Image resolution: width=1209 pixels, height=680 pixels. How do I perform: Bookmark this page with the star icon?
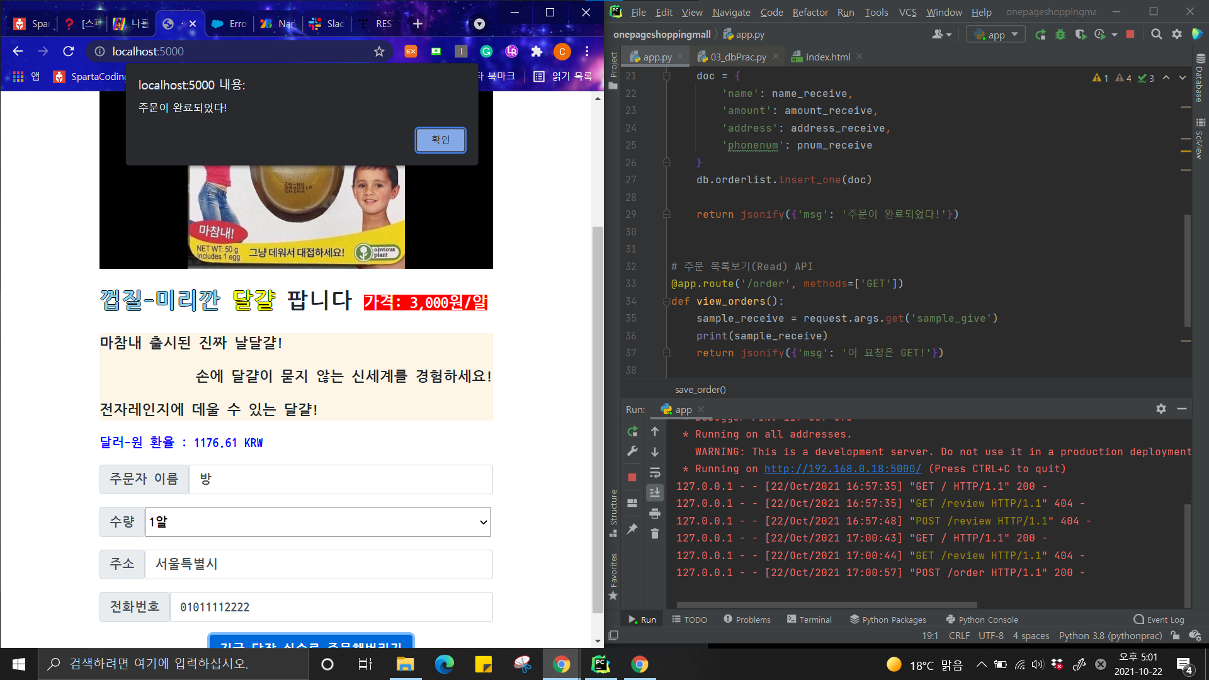coord(379,52)
